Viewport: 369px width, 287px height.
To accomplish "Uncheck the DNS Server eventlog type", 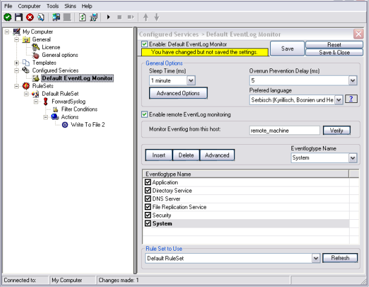I will (x=148, y=199).
